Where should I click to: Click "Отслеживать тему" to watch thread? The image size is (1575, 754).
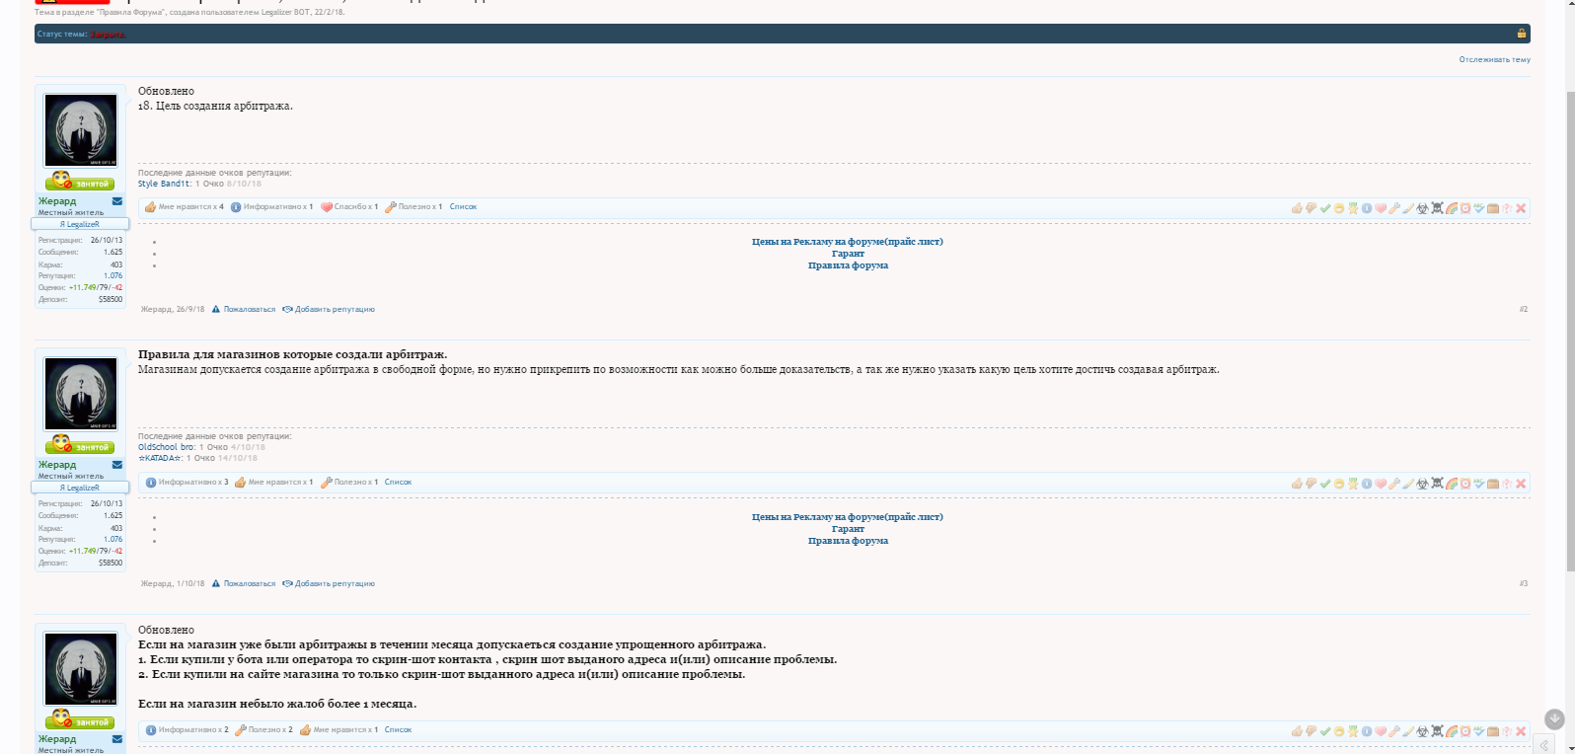click(x=1494, y=60)
